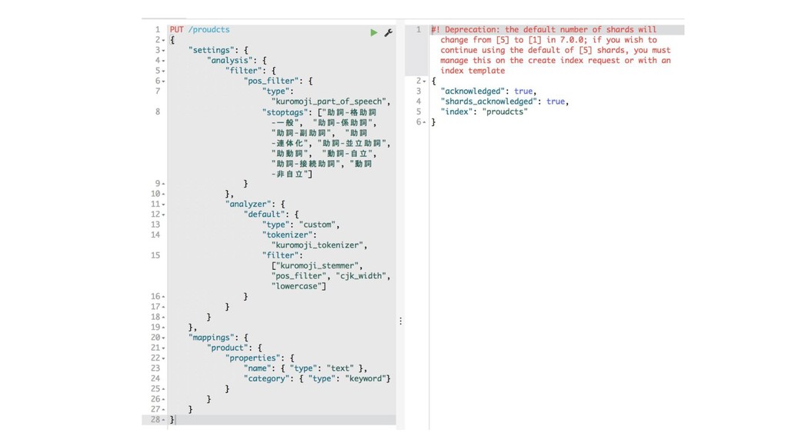
Task: Collapse the "mappings" block at line 20
Action: (x=164, y=338)
